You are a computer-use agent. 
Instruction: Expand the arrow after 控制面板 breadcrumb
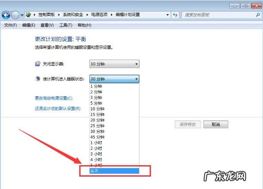point(59,15)
